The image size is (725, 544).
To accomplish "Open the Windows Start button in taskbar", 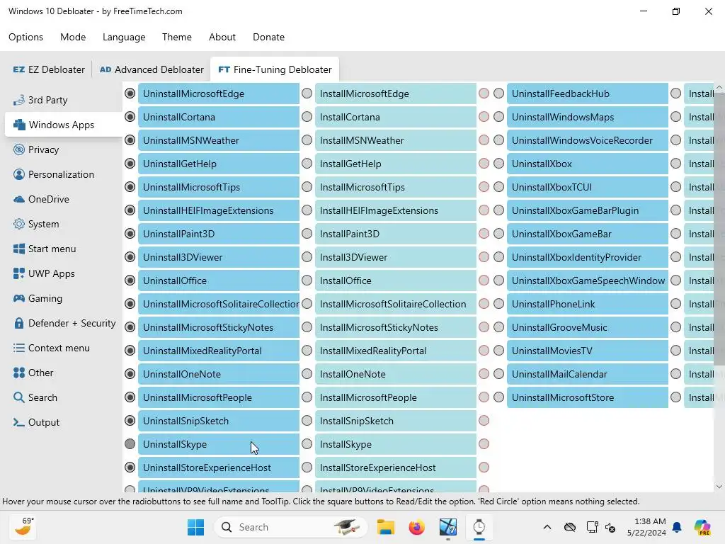I will coord(195,527).
